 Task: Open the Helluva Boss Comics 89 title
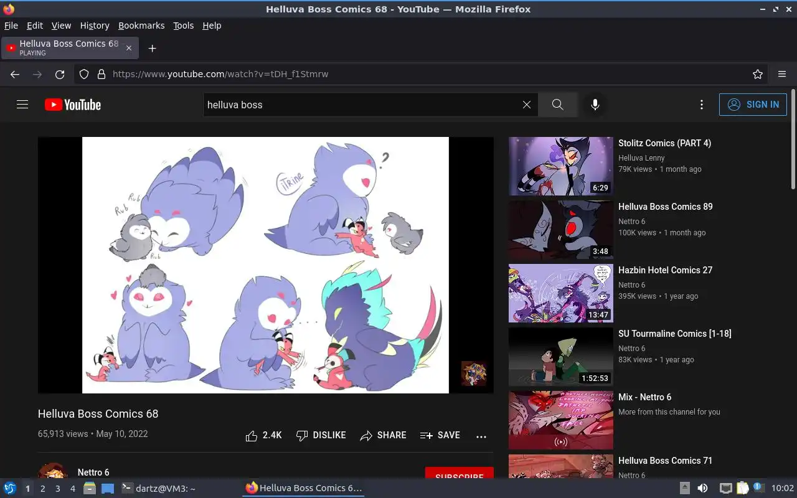(666, 207)
